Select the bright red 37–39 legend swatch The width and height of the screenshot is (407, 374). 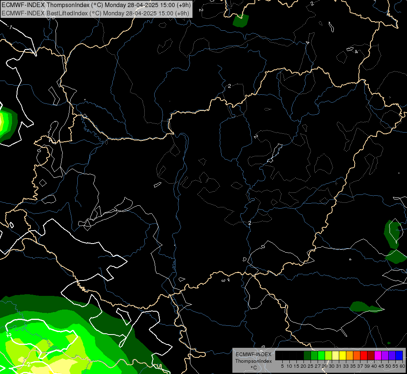click(x=364, y=355)
